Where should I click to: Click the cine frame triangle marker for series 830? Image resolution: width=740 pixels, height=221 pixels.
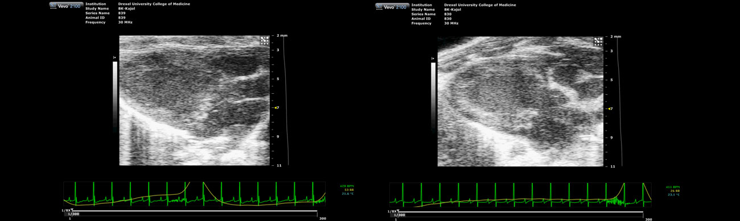coord(398,211)
